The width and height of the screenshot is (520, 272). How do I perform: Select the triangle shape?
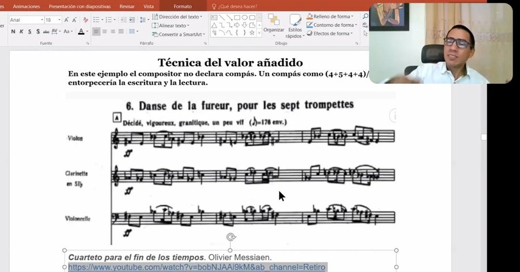(x=214, y=25)
